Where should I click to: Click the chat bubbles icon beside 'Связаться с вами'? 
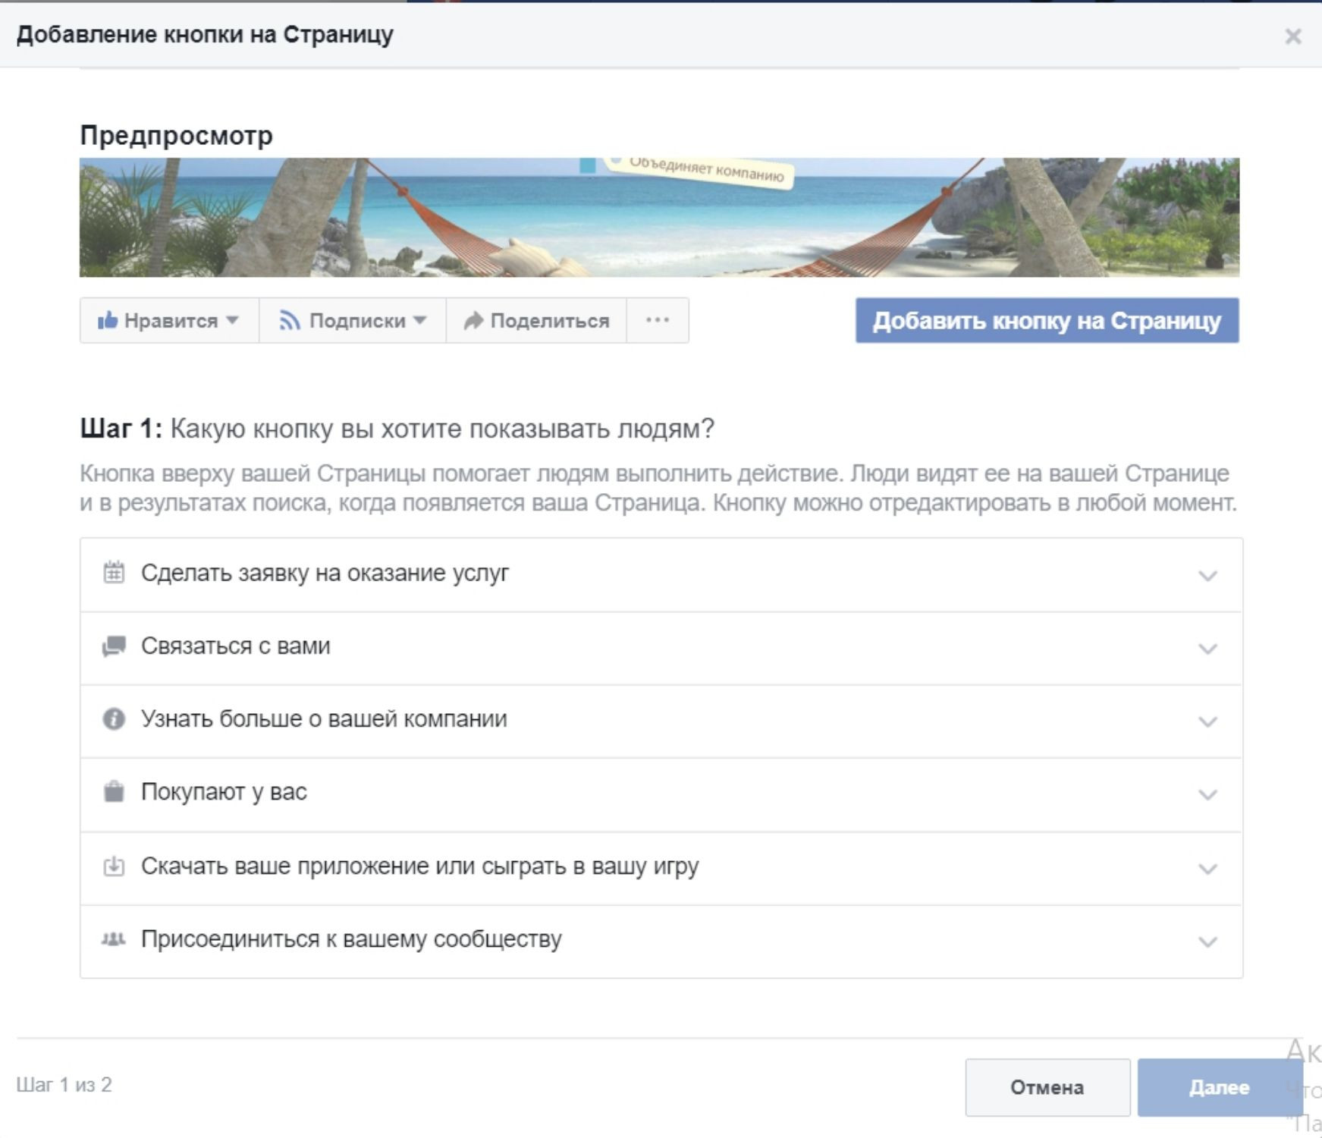[114, 646]
